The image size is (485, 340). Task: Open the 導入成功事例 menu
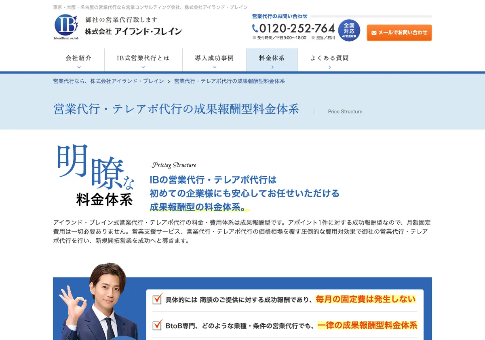214,60
